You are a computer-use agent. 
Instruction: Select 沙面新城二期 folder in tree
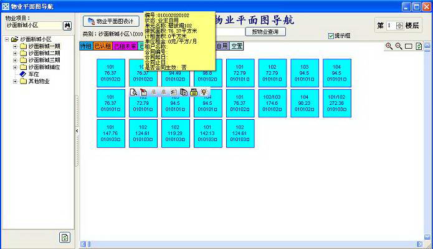pyautogui.click(x=44, y=53)
